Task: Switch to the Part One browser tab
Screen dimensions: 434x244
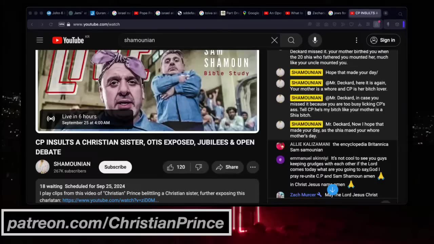Action: (230, 13)
